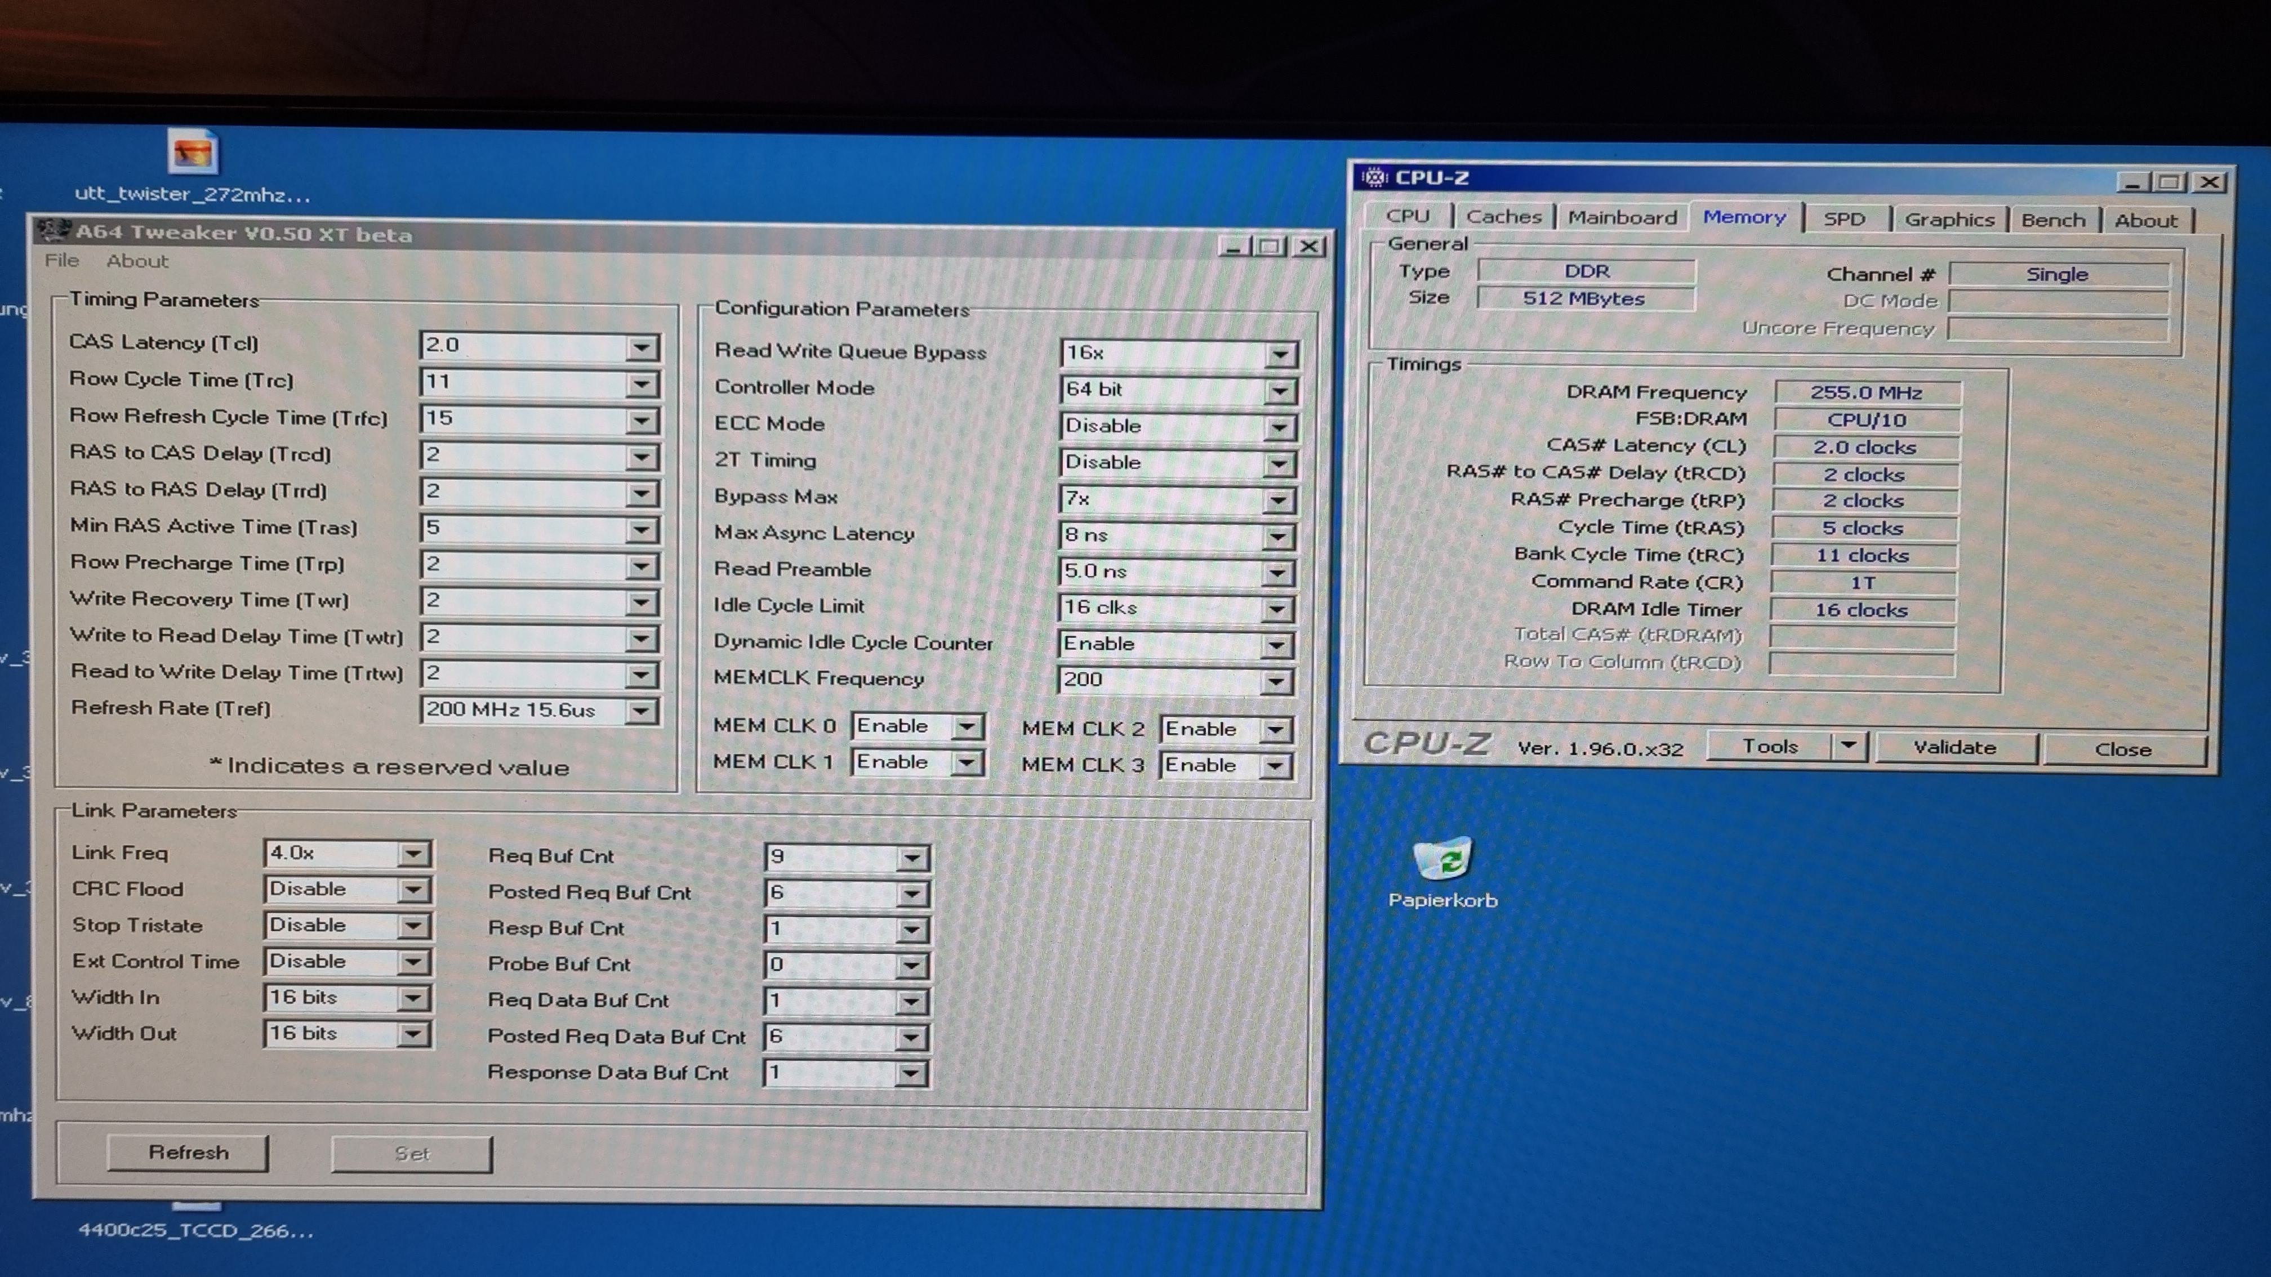2271x1277 pixels.
Task: Switch to the Graphics tab in CPU-Z
Action: [1949, 220]
